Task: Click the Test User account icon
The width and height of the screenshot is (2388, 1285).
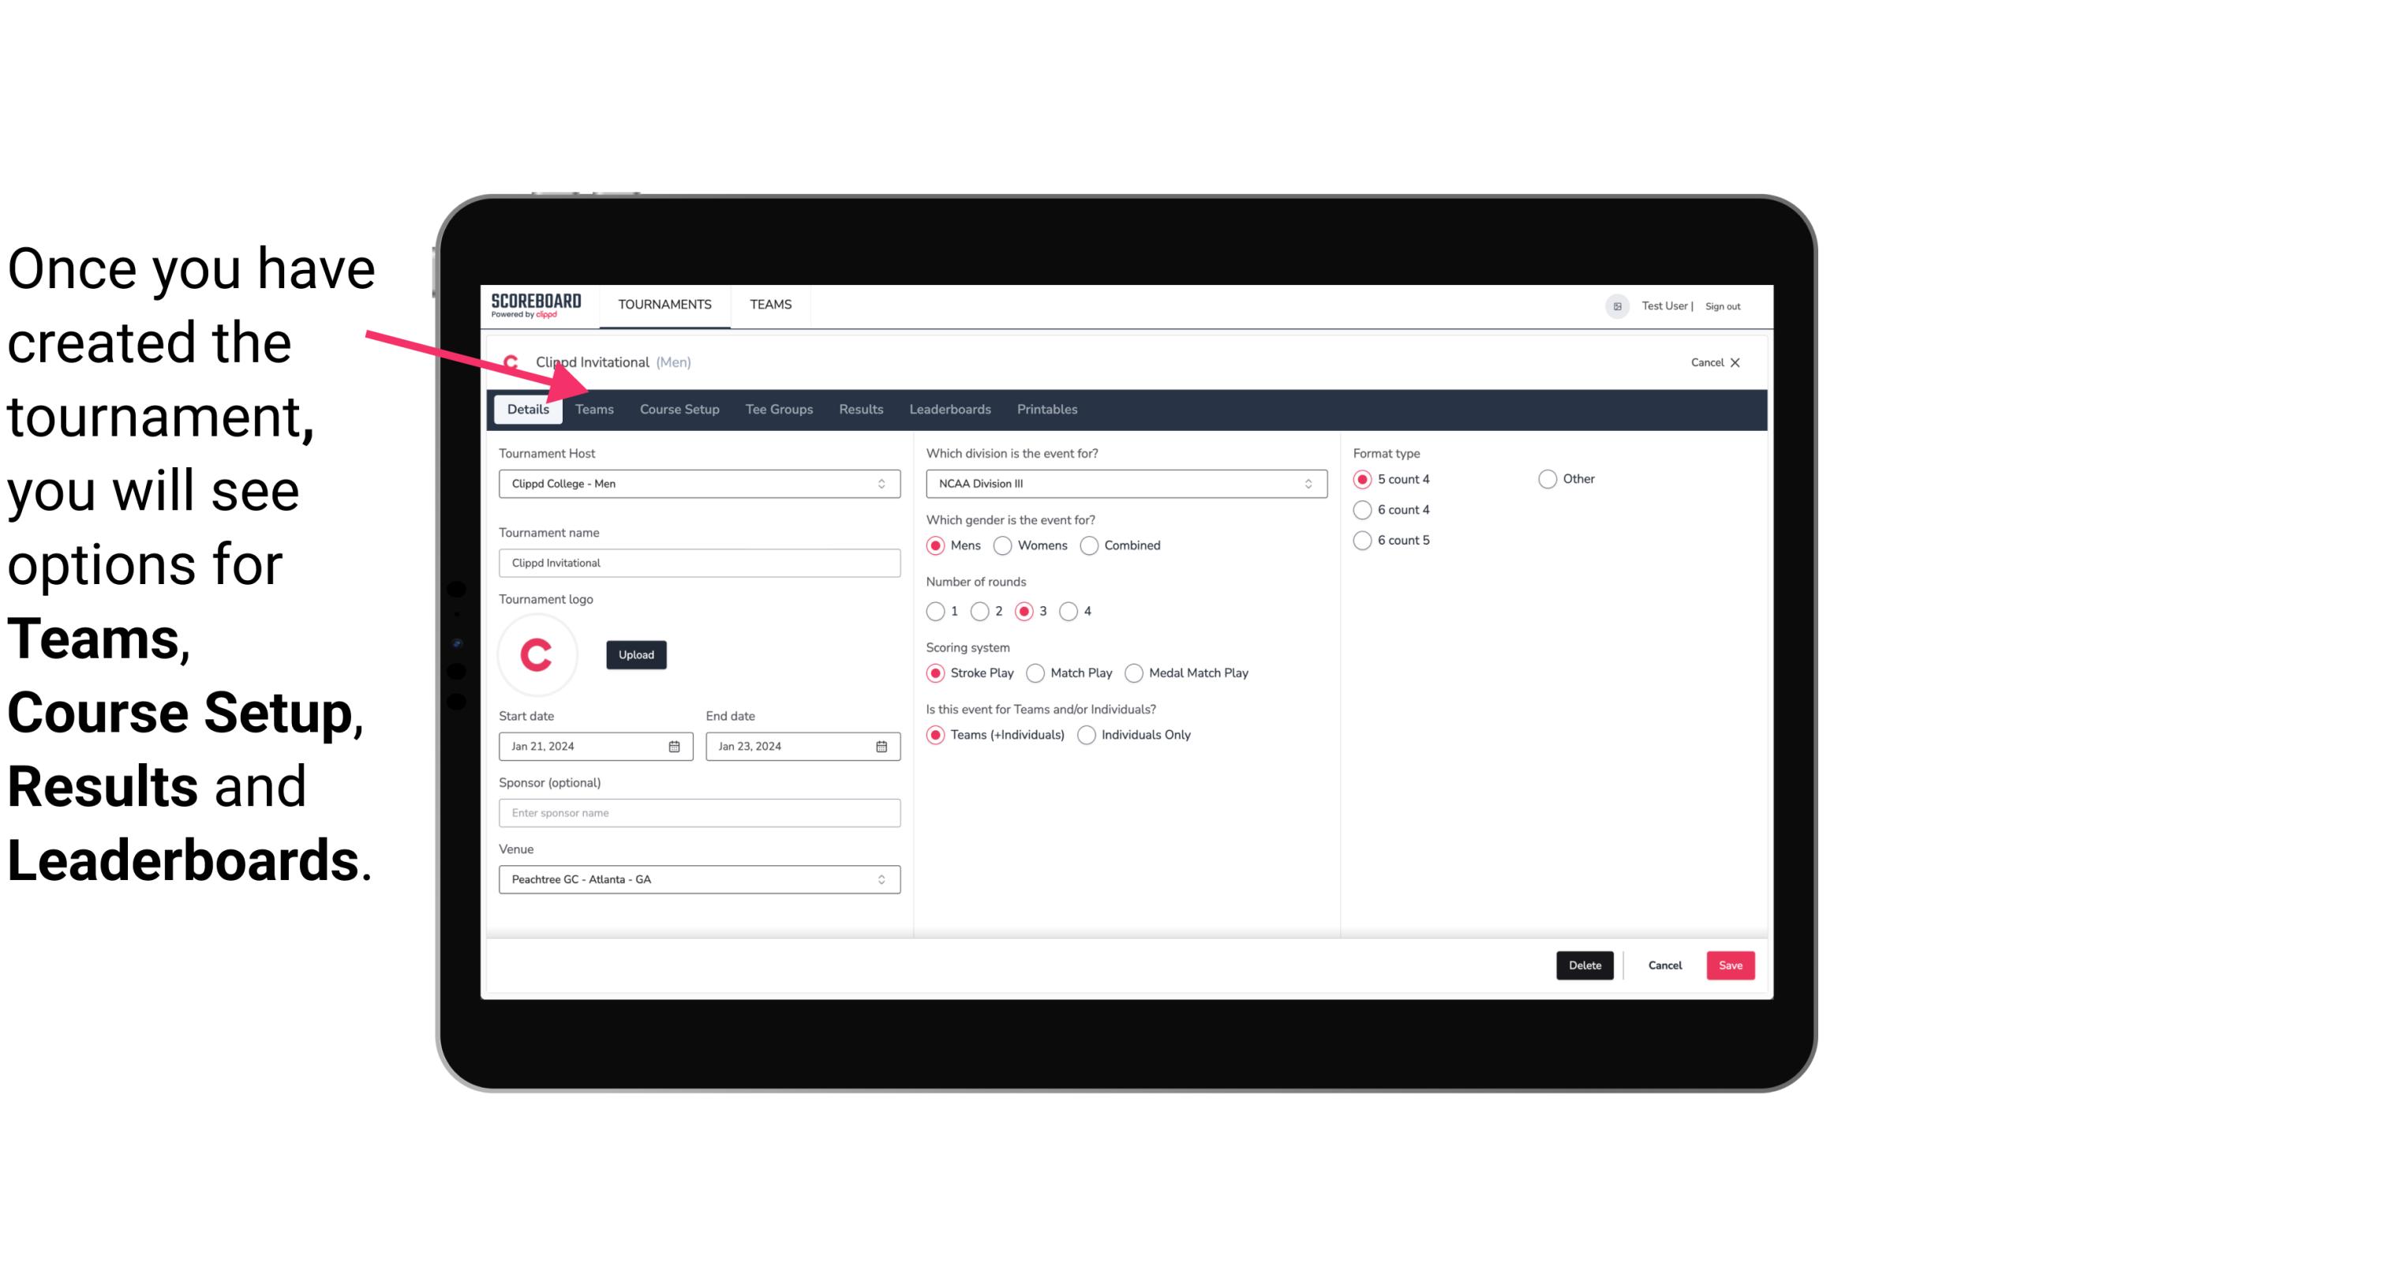Action: point(1618,304)
